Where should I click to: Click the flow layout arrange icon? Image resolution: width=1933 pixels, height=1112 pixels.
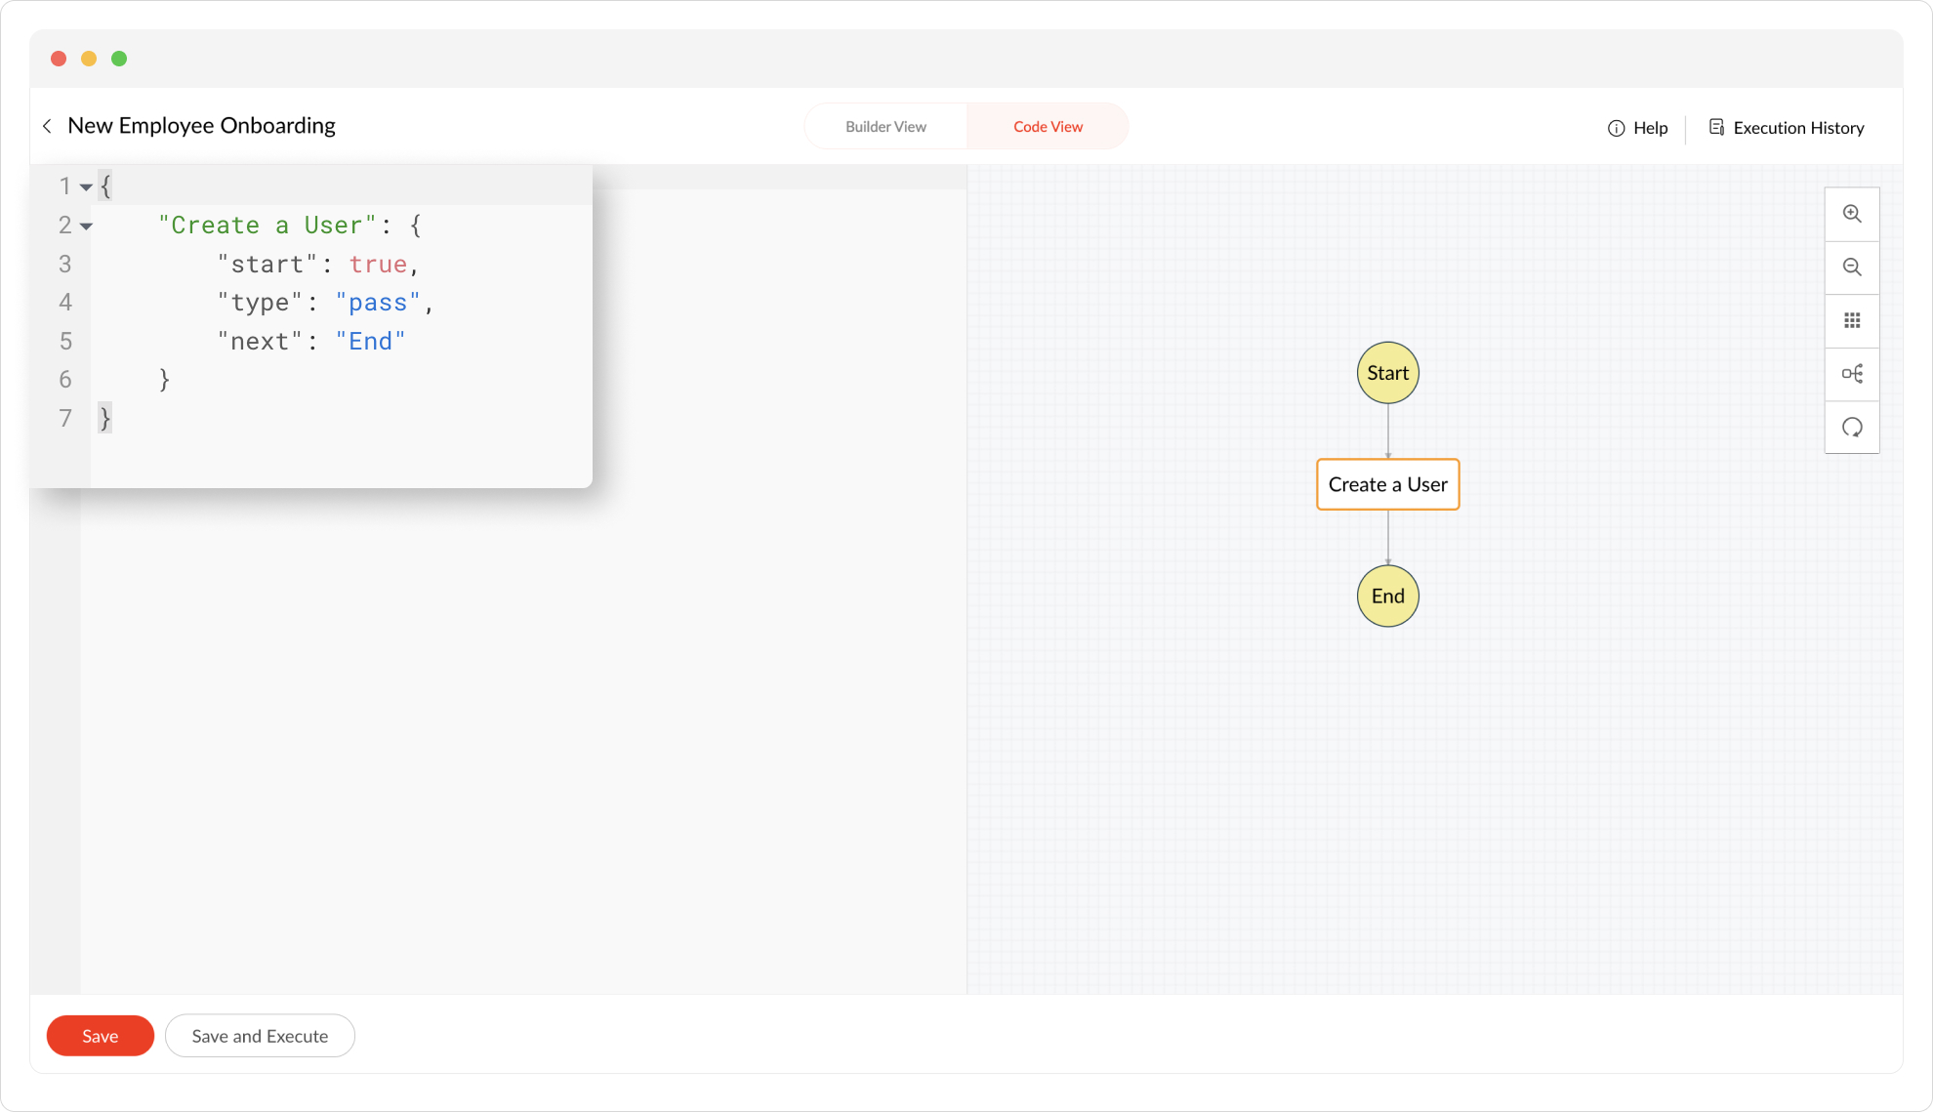[1852, 374]
